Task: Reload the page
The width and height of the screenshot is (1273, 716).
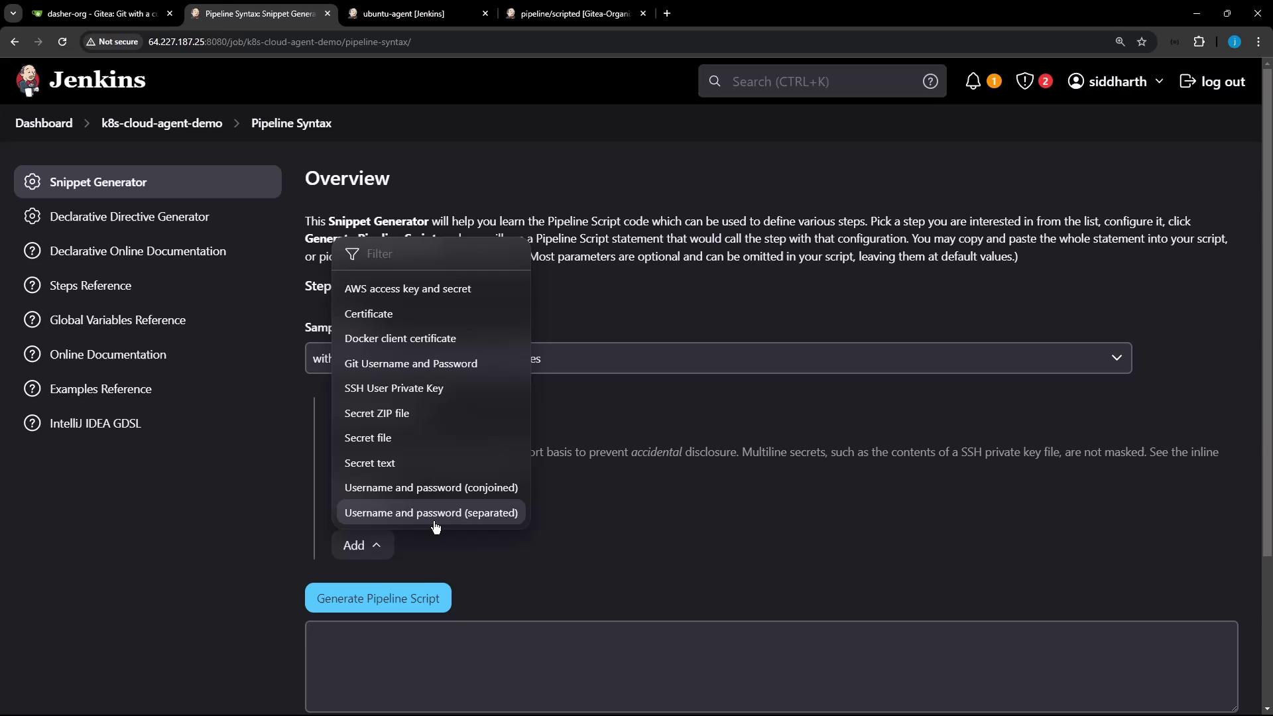Action: click(62, 42)
